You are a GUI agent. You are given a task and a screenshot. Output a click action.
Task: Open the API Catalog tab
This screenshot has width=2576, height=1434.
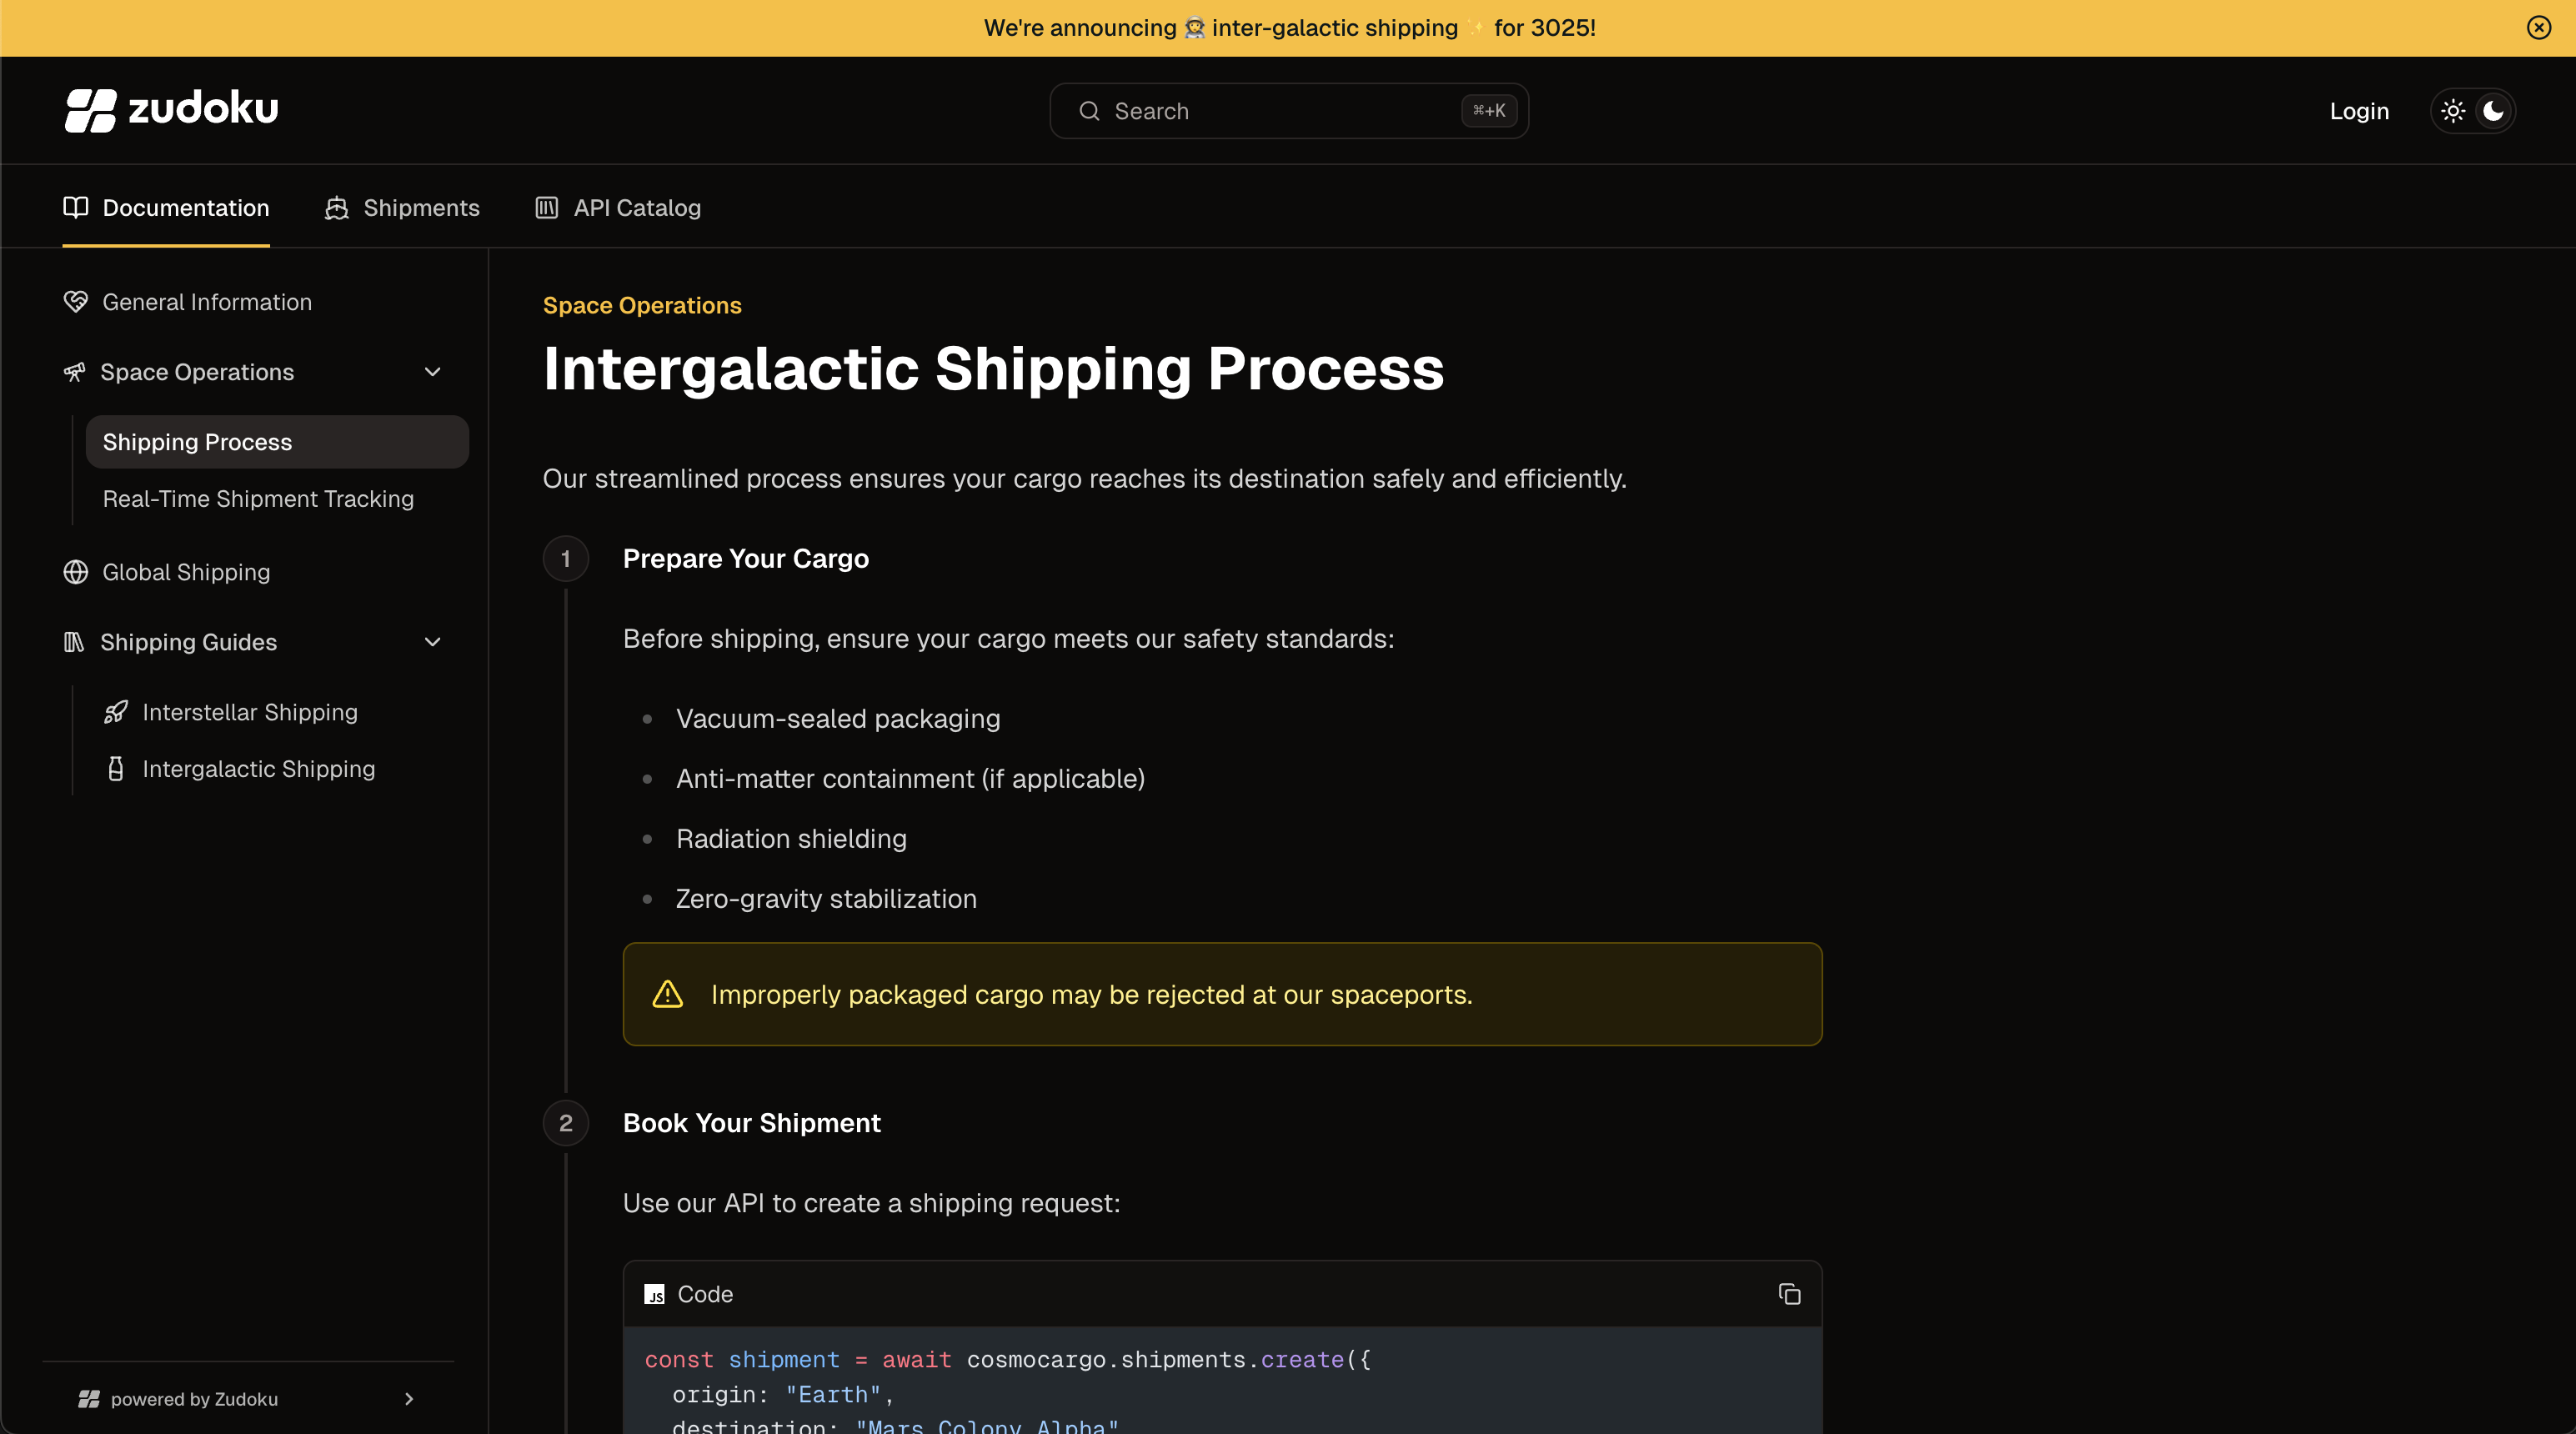(x=618, y=208)
